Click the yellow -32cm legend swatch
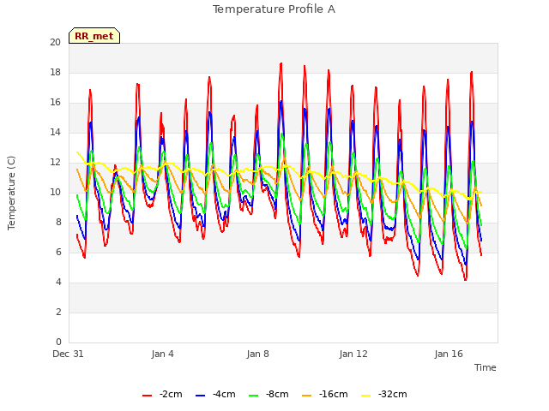549x411 pixels. pos(366,396)
